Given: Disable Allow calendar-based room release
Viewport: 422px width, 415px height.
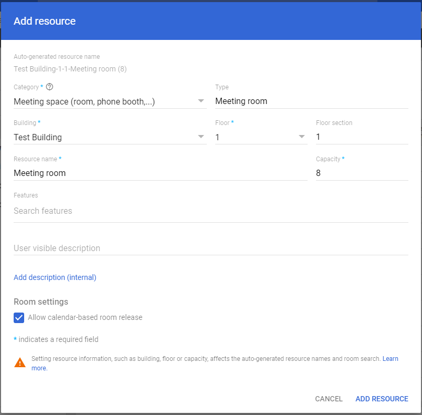Looking at the screenshot, I should (x=19, y=318).
